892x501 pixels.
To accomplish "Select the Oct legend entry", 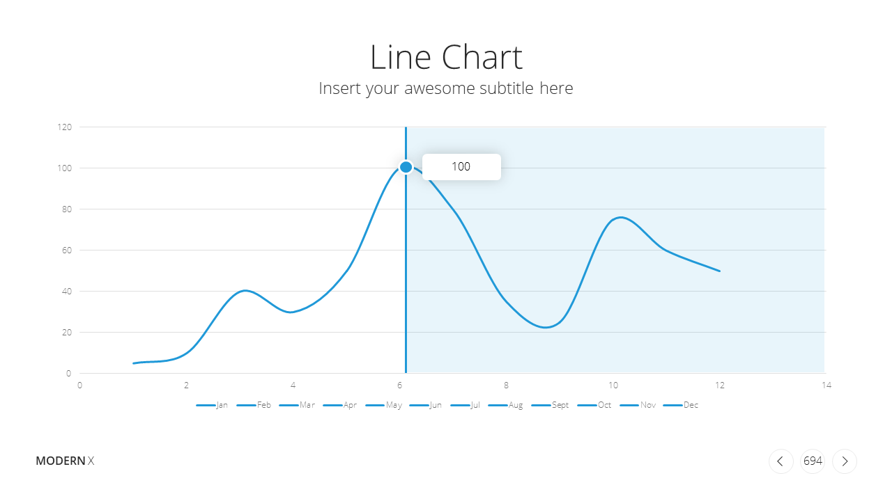I will 594,405.
